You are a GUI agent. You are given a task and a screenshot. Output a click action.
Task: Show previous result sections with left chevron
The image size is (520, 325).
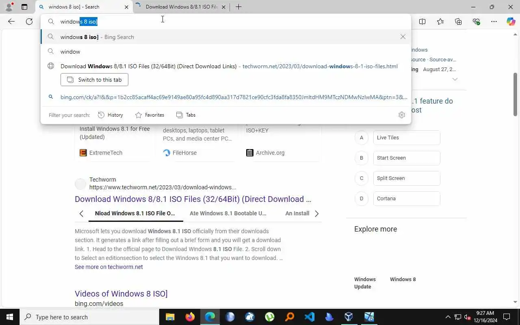pos(81,213)
